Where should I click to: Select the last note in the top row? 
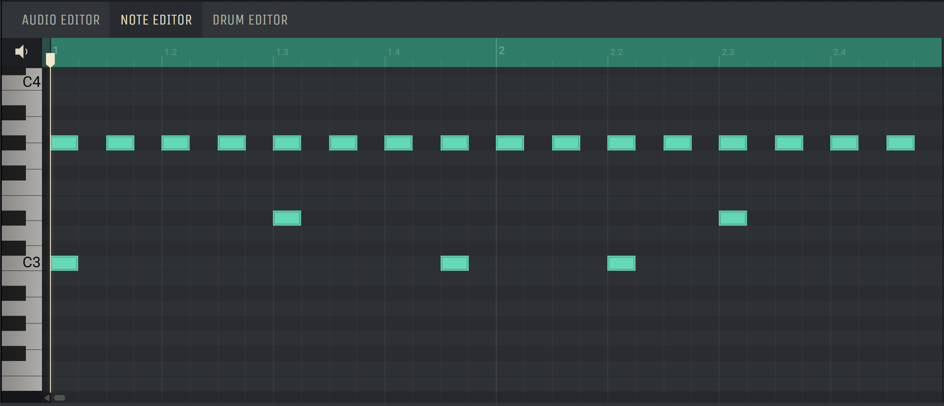(901, 143)
